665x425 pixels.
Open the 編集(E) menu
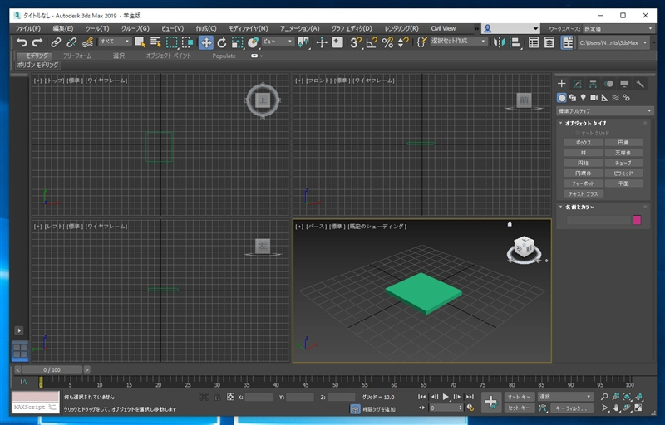(x=63, y=28)
